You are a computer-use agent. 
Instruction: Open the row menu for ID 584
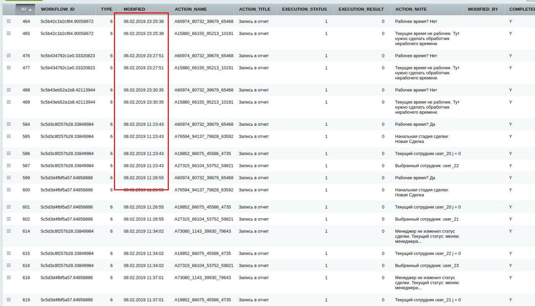tap(8, 124)
